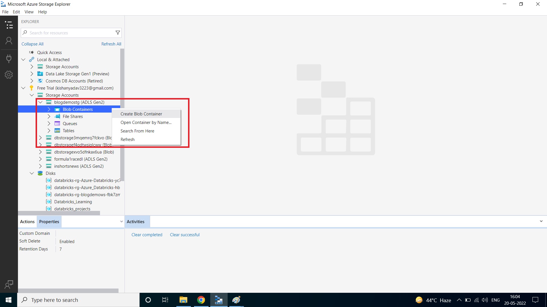This screenshot has height=307, width=547.
Task: Expand dbstoragexvo5dfnkax6ua (Blob) account
Action: pyautogui.click(x=40, y=152)
